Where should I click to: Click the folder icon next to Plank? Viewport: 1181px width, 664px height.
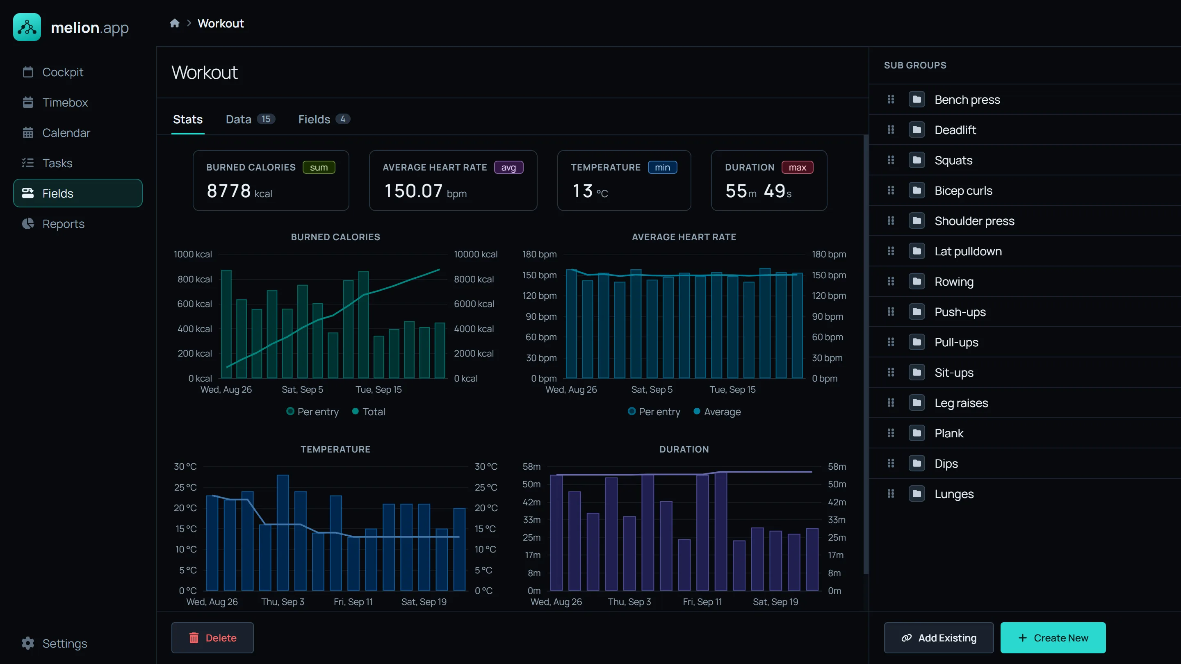click(917, 433)
